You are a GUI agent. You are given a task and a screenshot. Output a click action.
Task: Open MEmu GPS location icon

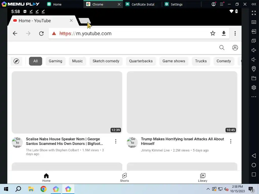(x=254, y=69)
